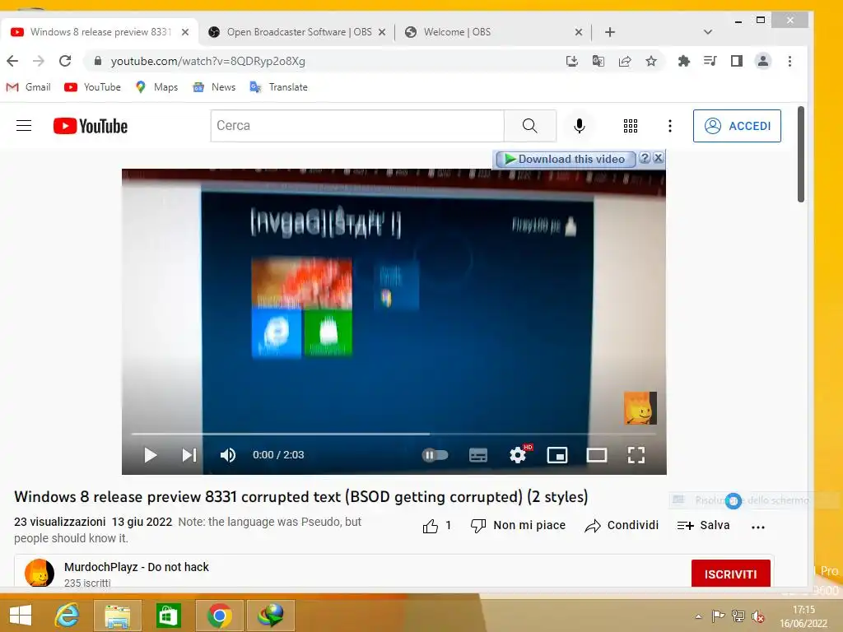The width and height of the screenshot is (843, 632).
Task: Open the Chrome extensions puzzle icon
Action: 684,61
